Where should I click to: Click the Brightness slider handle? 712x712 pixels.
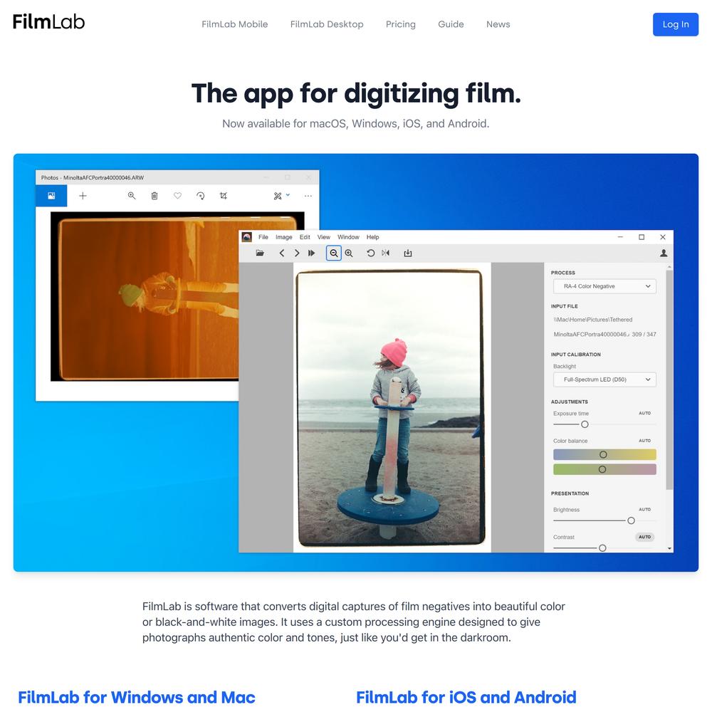pyautogui.click(x=631, y=521)
